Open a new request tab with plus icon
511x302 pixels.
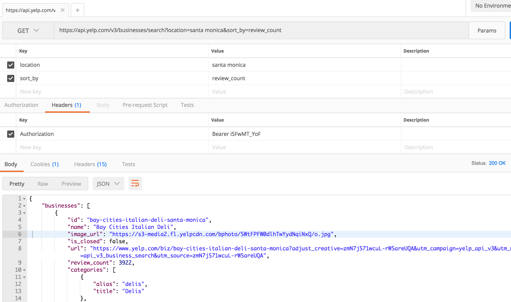pyautogui.click(x=77, y=10)
